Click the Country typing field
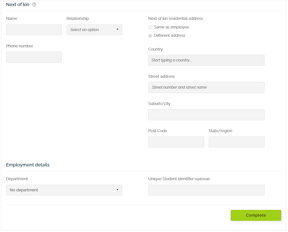This screenshot has width=288, height=232. coord(206,60)
